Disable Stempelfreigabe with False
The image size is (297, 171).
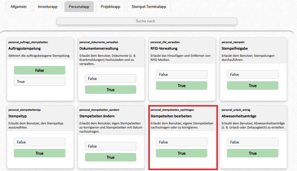click(253, 74)
